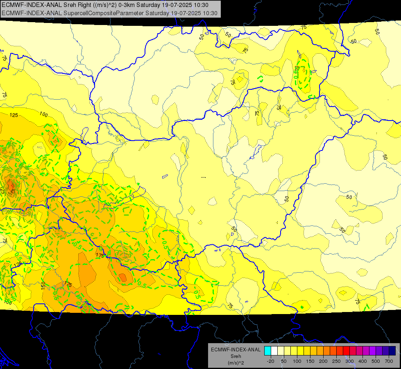Viewport: 401px width, 369px height.
Task: Click the Sreh label in the legend
Action: pyautogui.click(x=236, y=356)
